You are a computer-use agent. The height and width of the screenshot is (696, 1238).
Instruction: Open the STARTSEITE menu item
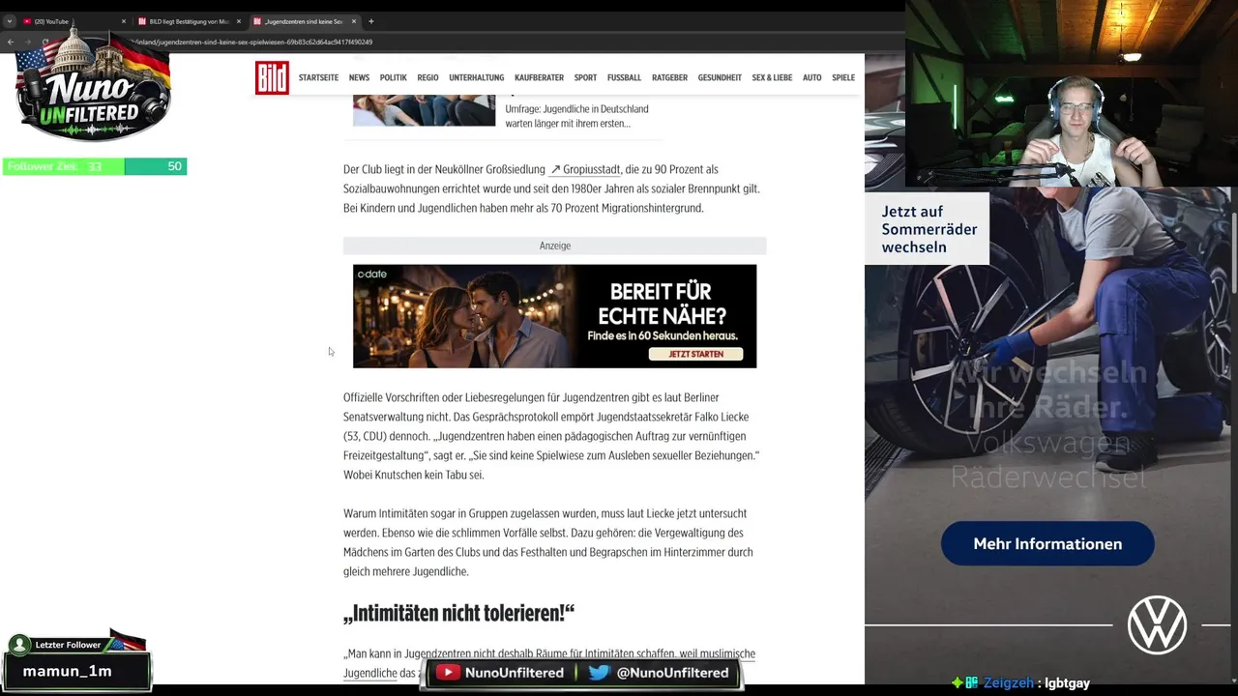(318, 77)
